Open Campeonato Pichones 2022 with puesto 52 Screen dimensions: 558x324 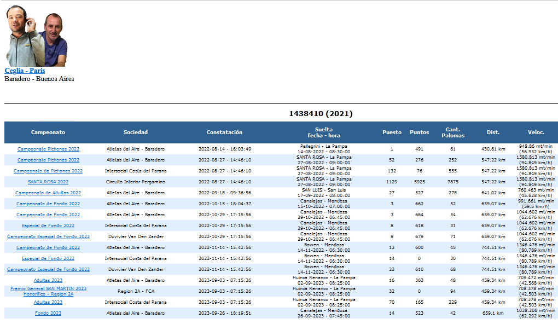tap(48, 160)
